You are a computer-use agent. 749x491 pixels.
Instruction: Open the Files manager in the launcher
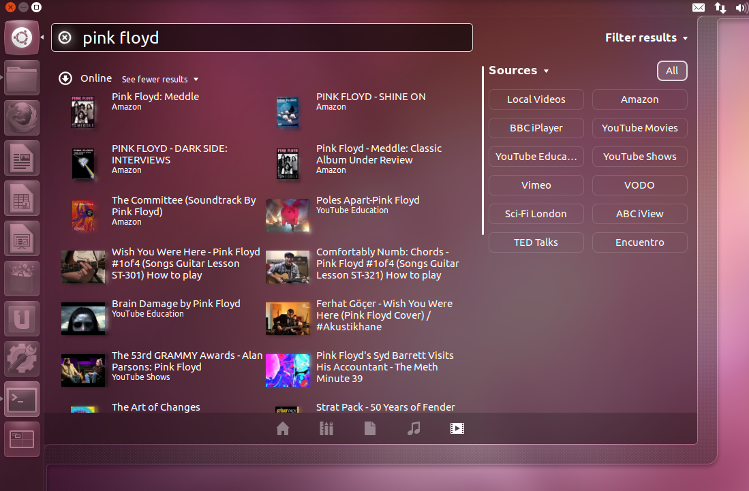[22, 78]
